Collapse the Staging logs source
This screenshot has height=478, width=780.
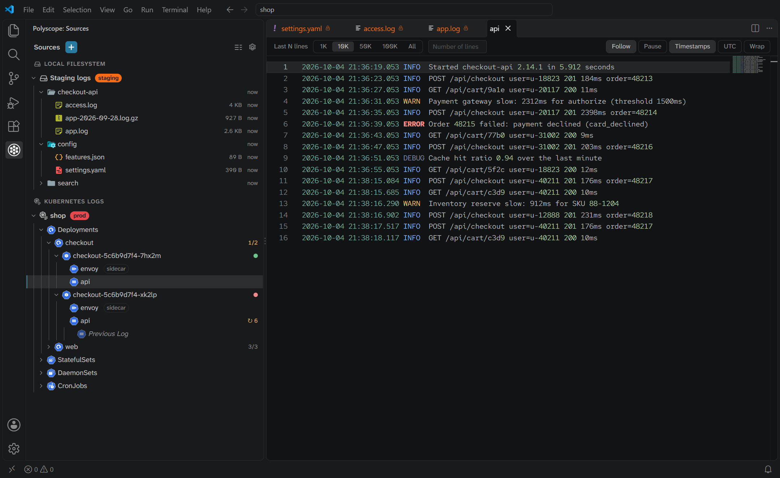pyautogui.click(x=34, y=78)
